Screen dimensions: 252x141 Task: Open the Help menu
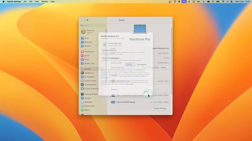(52, 2)
